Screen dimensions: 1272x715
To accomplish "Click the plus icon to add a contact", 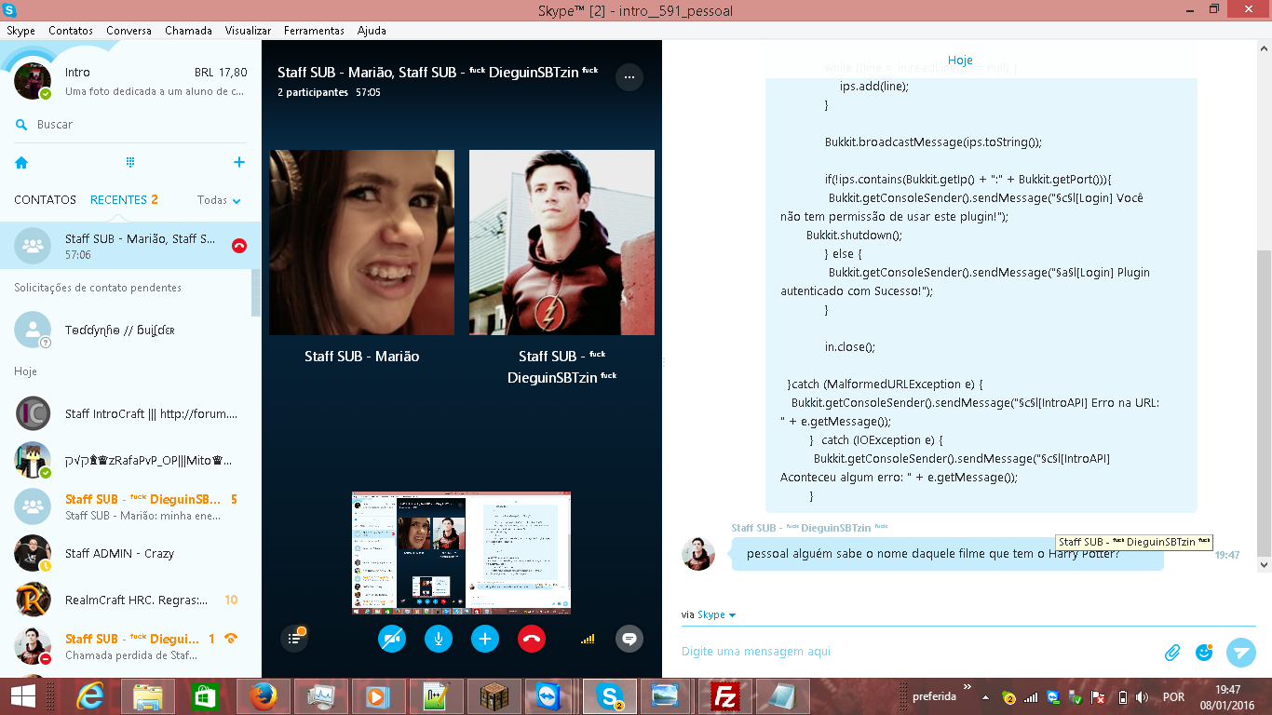I will coord(239,162).
